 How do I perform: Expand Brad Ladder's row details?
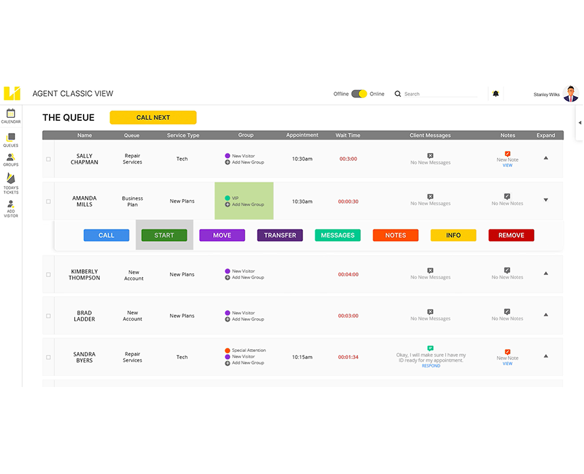click(x=545, y=315)
